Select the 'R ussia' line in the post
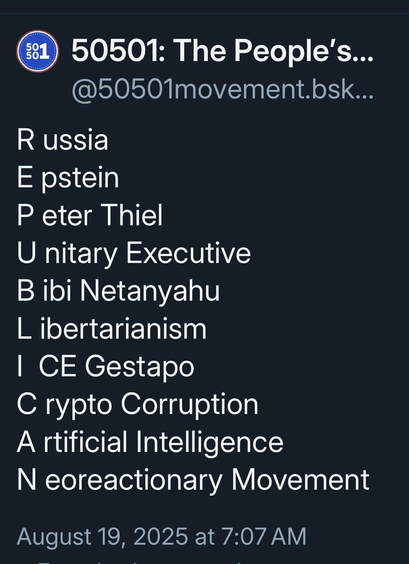 point(62,139)
